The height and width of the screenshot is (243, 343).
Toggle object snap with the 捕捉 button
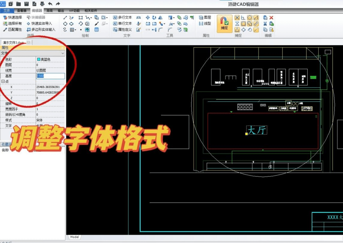[224, 23]
